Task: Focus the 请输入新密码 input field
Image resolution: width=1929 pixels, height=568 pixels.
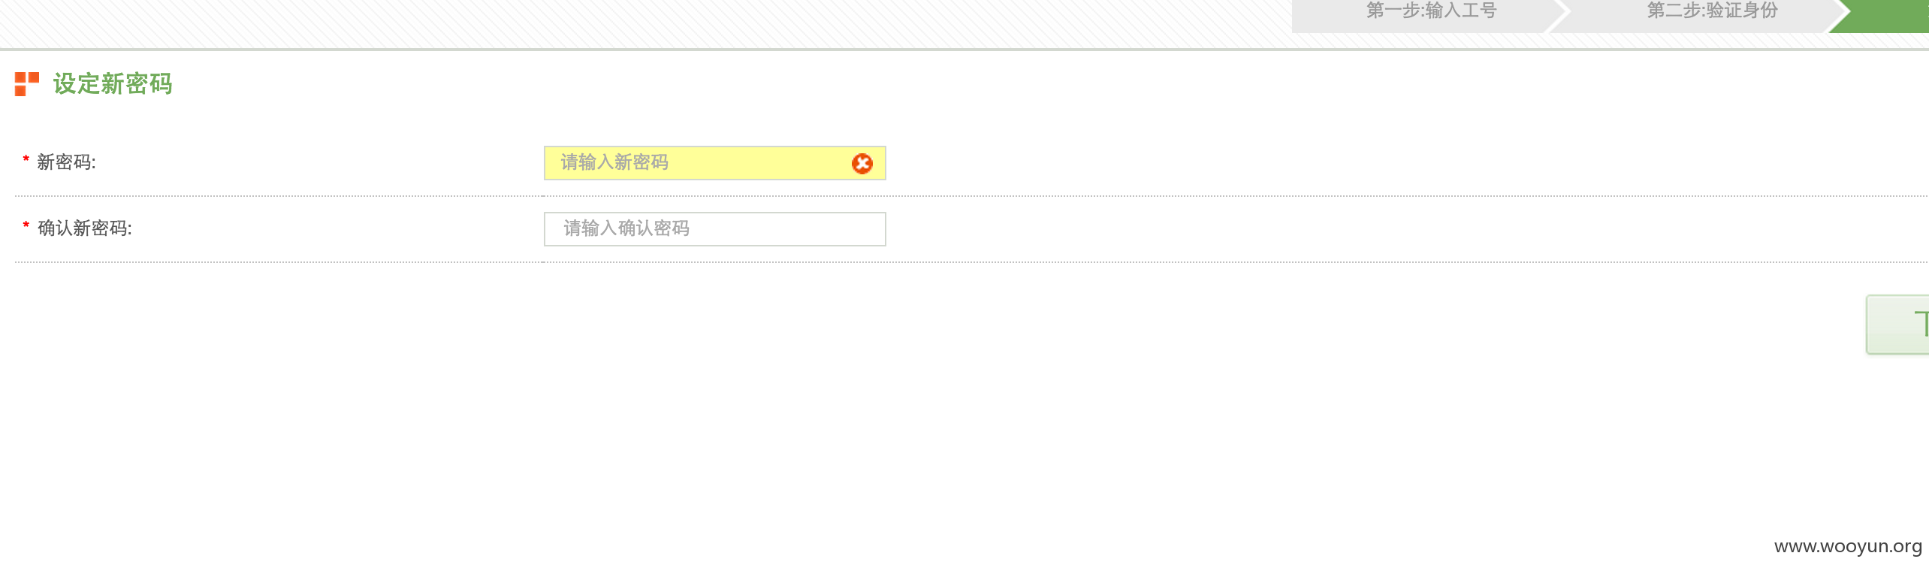Action: pyautogui.click(x=714, y=163)
